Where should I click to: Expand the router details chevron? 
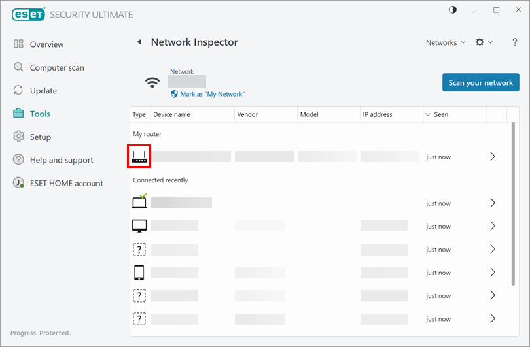coord(493,157)
